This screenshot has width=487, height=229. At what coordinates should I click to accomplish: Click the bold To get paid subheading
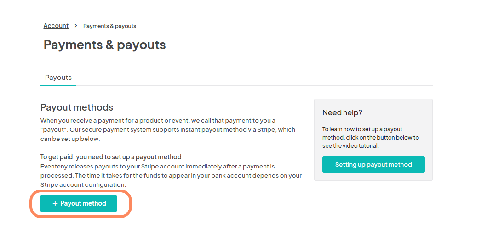point(111,156)
